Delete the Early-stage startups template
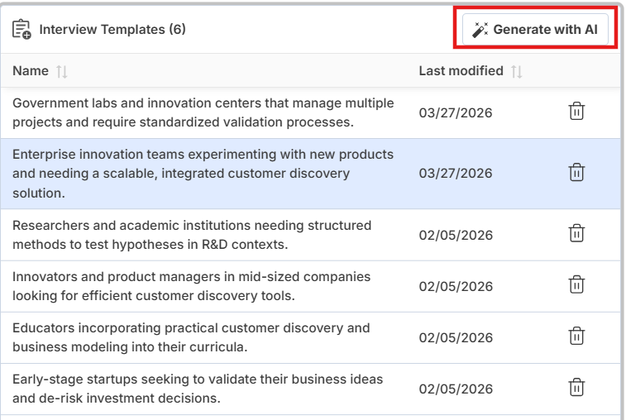Viewport: 626px width, 420px height. (577, 388)
